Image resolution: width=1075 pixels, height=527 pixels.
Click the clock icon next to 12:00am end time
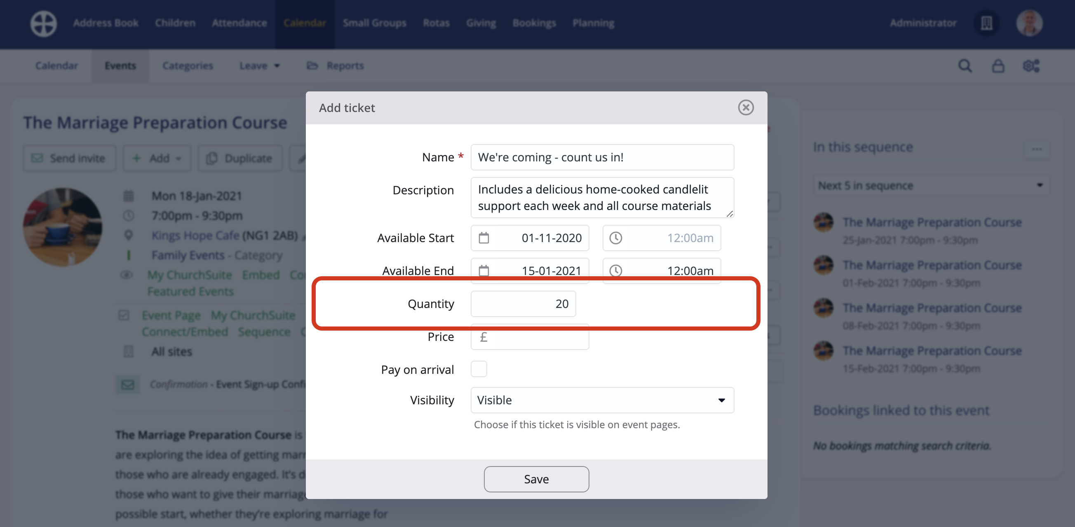[x=616, y=270]
